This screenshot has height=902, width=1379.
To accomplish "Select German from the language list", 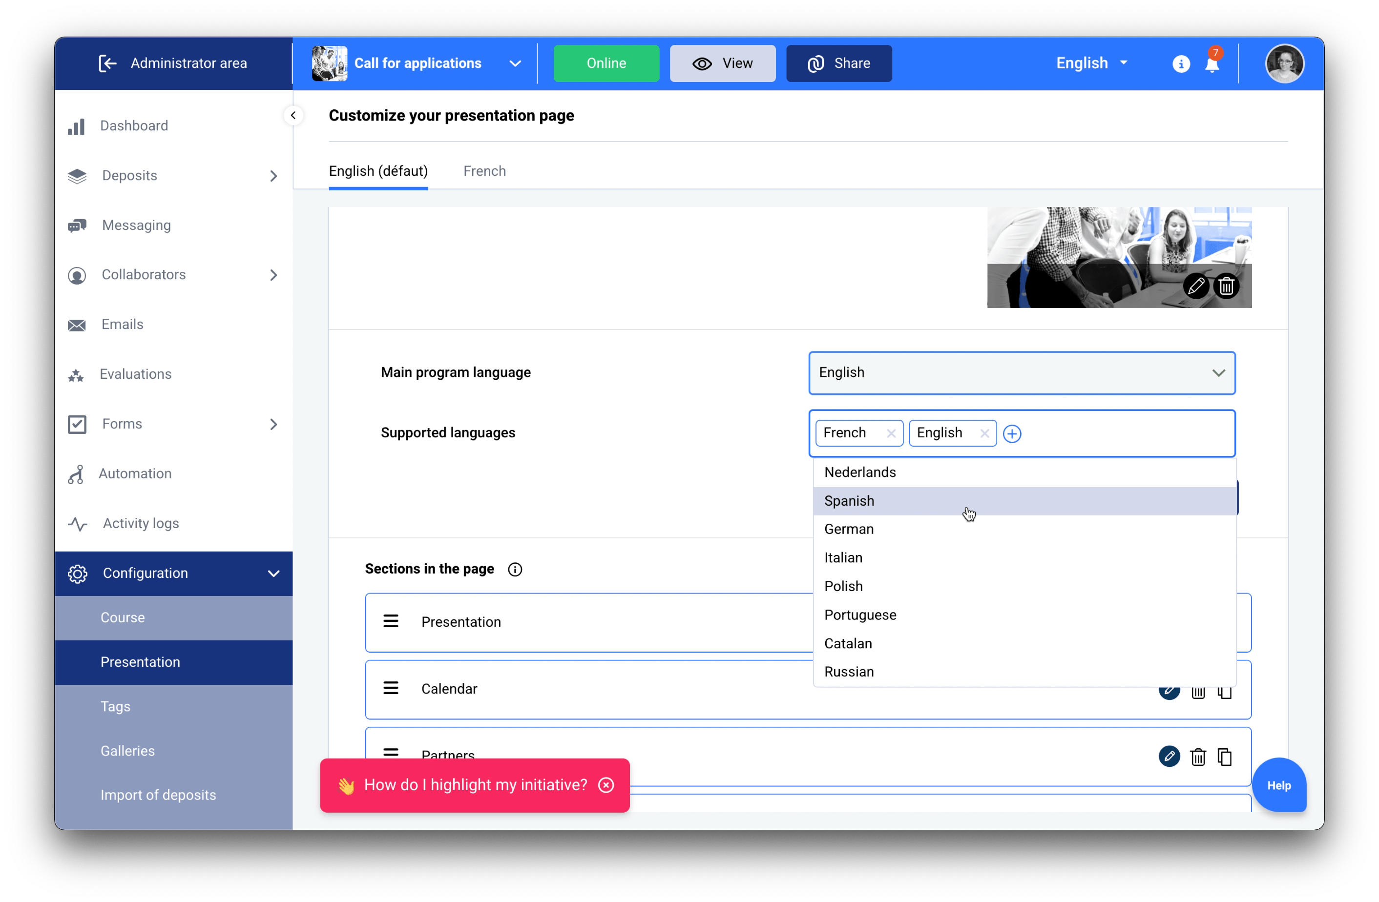I will (x=1024, y=529).
